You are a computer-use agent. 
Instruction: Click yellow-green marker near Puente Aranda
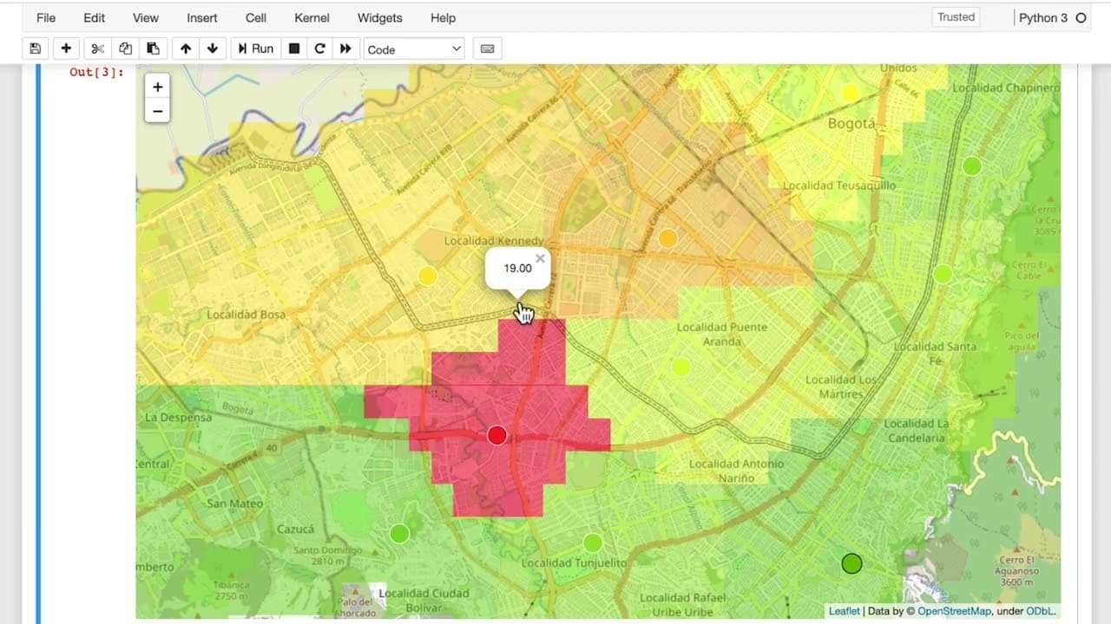click(x=681, y=367)
